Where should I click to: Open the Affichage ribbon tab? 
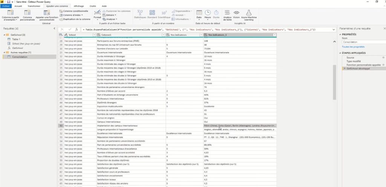pos(79,6)
